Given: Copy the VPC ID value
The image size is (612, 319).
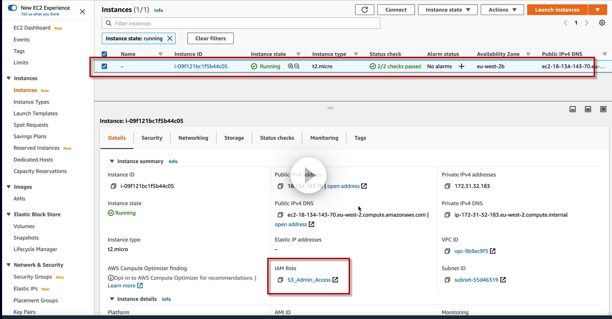Looking at the screenshot, I should point(447,251).
